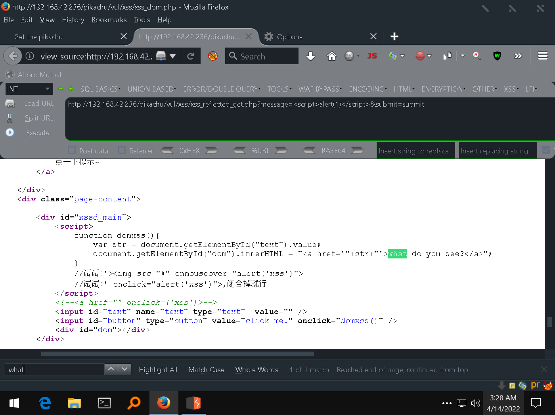Click the magnifier icon with red badge
The height and width of the screenshot is (415, 555).
[x=477, y=56]
